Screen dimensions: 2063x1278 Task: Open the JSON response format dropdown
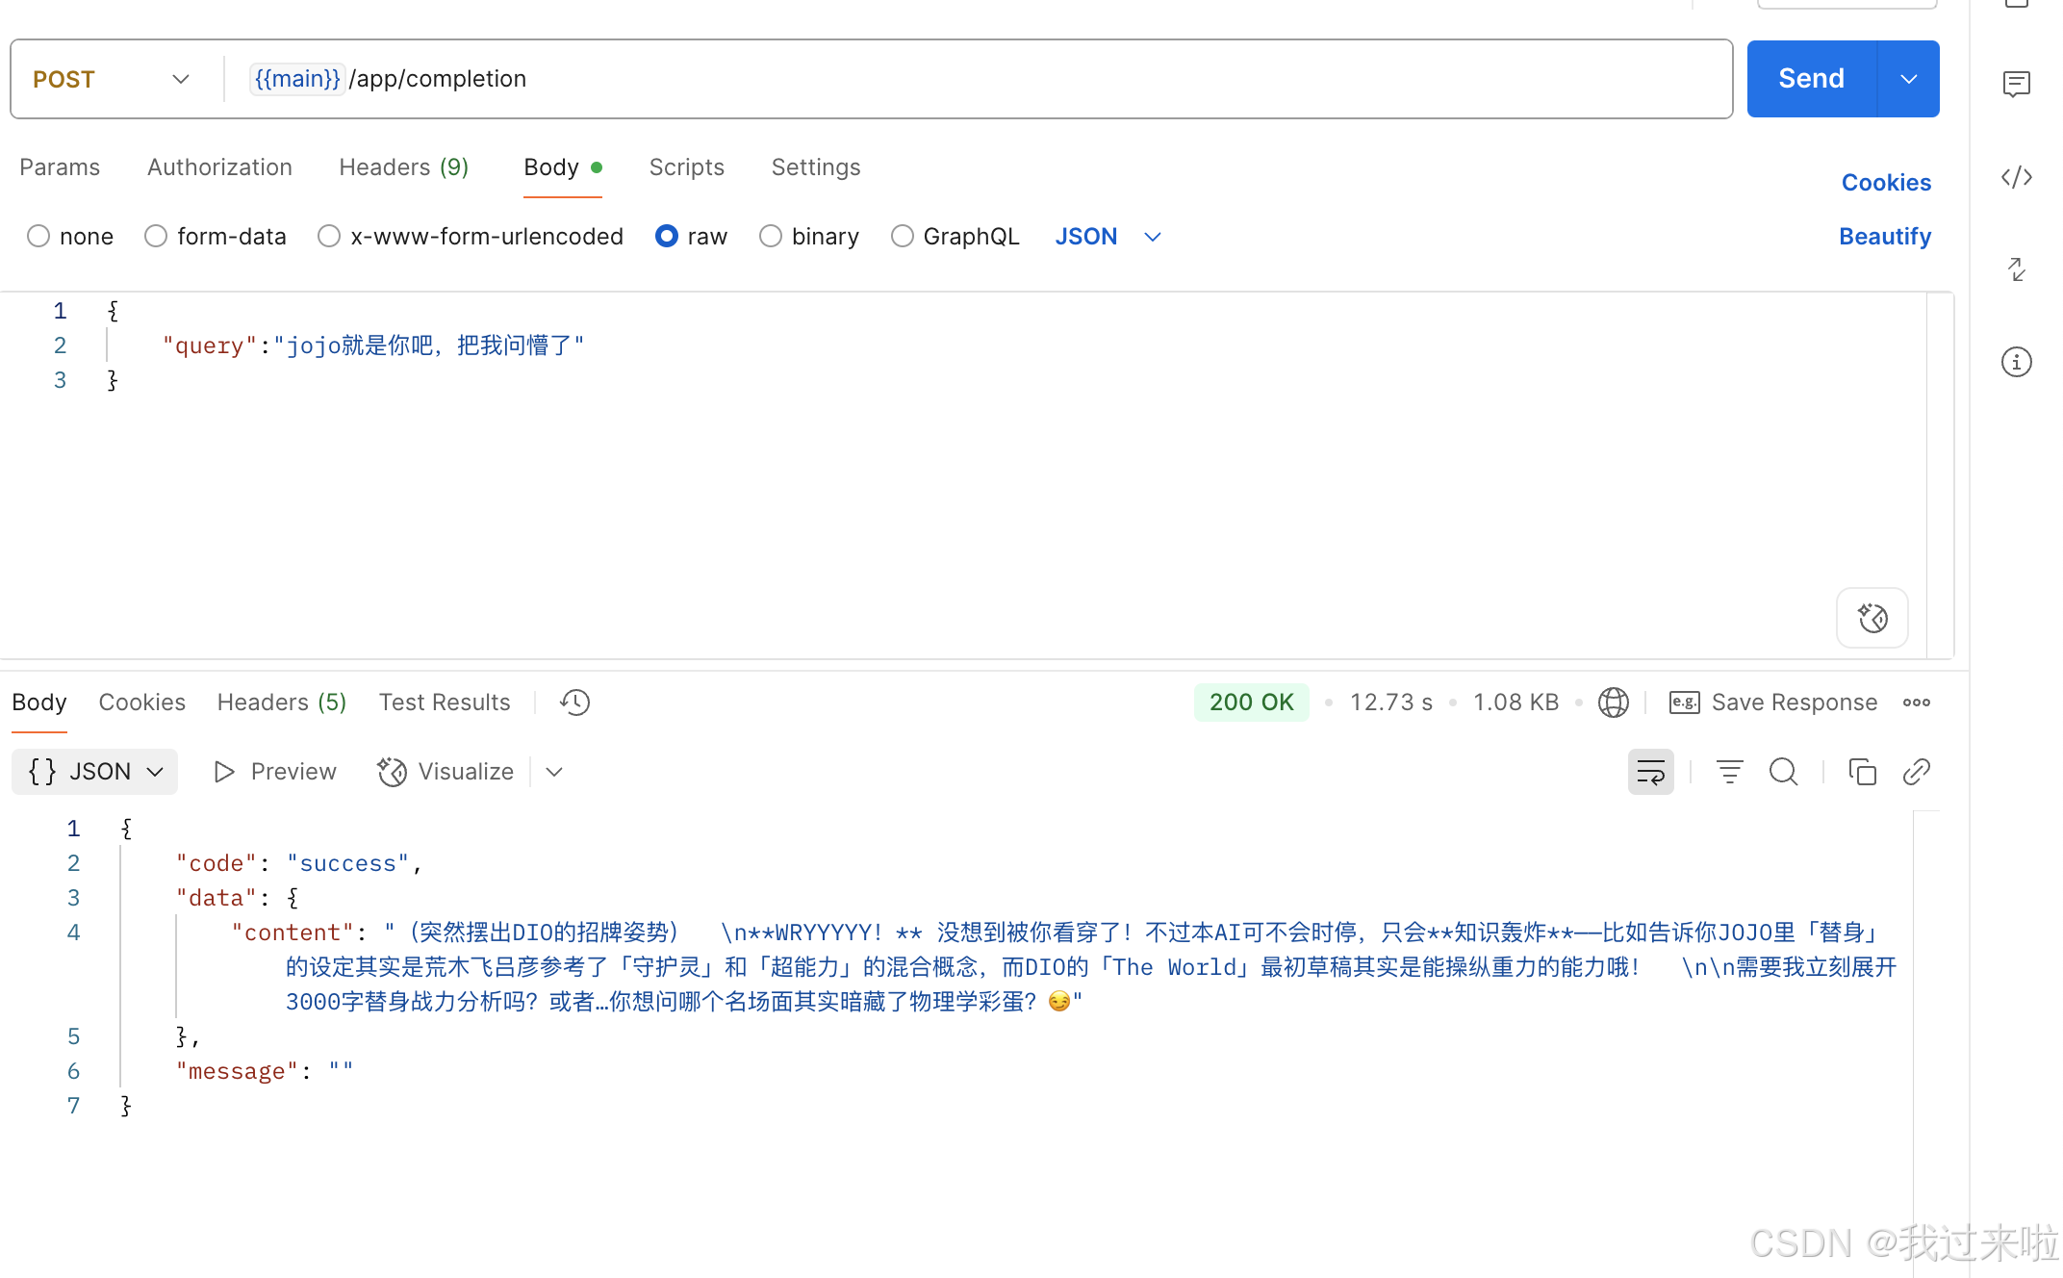[x=94, y=772]
